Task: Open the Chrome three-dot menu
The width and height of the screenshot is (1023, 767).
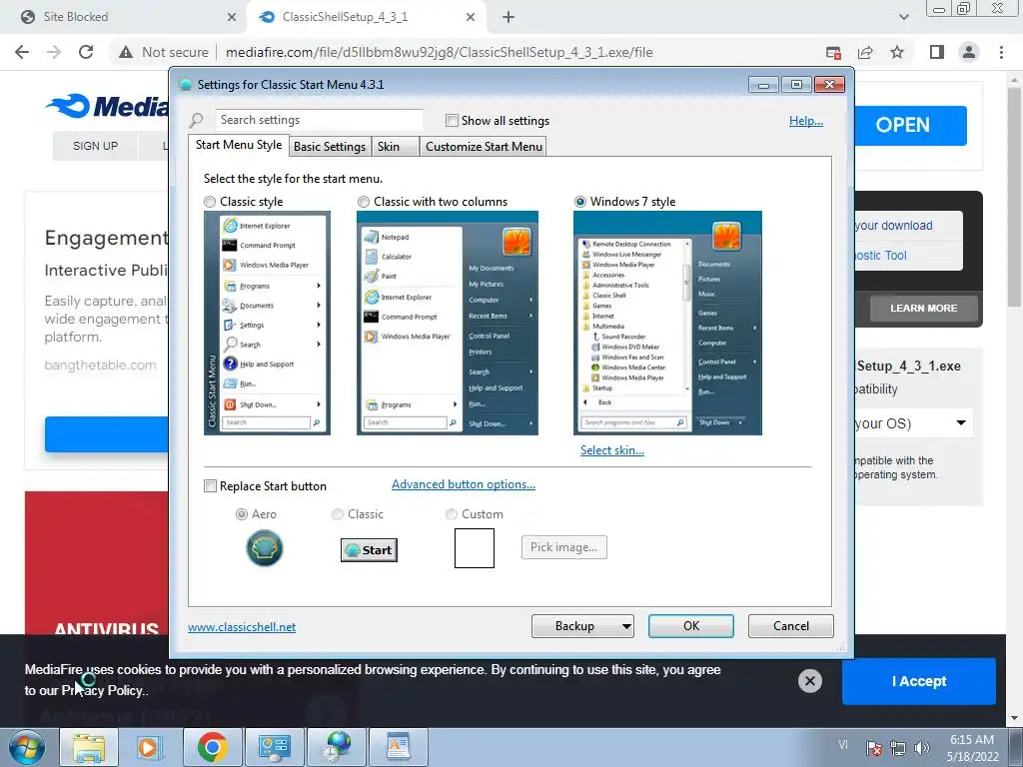Action: 1001,52
